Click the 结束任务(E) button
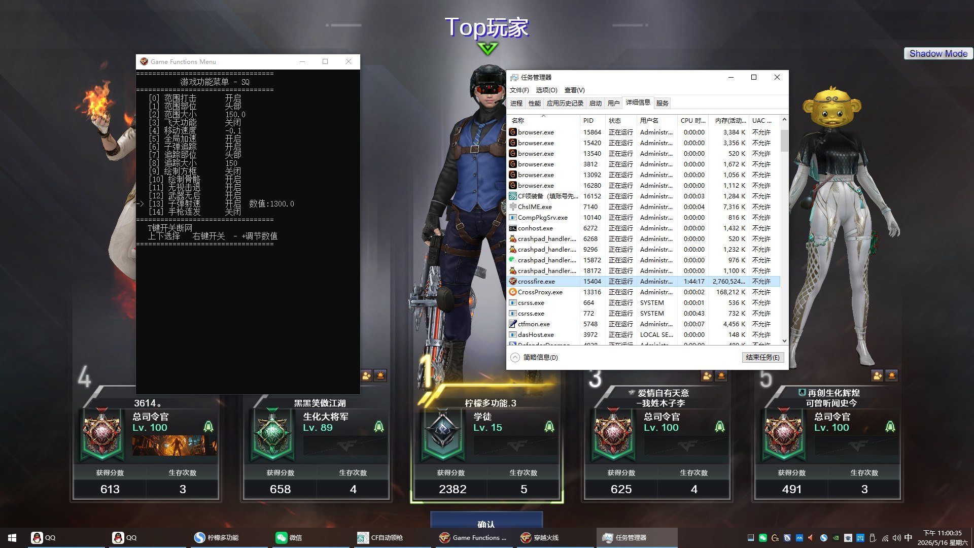This screenshot has width=974, height=548. click(x=762, y=357)
